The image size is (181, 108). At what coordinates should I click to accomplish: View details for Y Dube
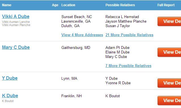pos(169,83)
